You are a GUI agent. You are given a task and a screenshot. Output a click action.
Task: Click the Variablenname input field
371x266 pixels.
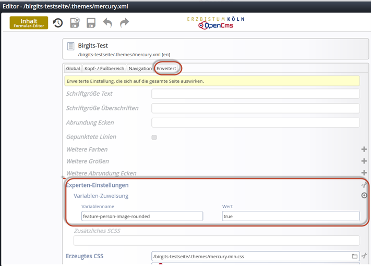[x=142, y=217]
